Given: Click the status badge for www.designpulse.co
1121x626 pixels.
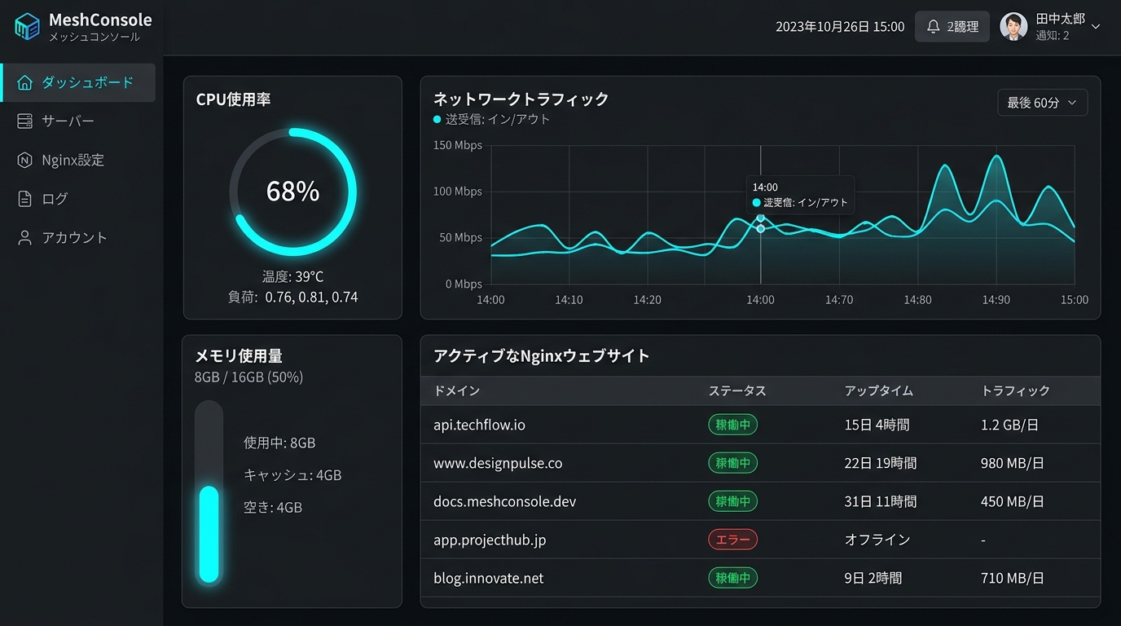Looking at the screenshot, I should point(732,463).
